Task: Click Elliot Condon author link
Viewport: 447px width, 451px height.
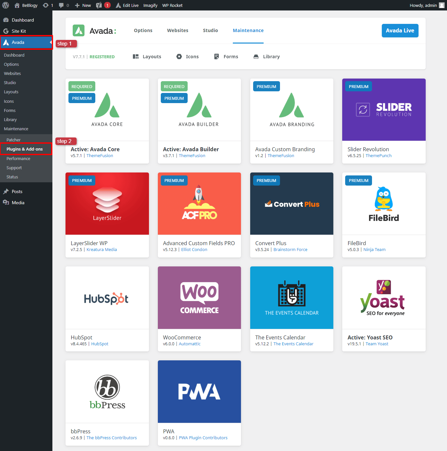Action: [x=194, y=250]
